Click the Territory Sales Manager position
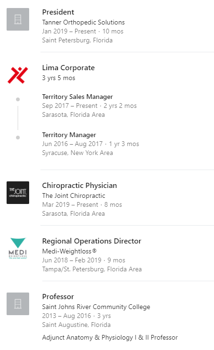The width and height of the screenshot is (214, 350). [x=77, y=97]
